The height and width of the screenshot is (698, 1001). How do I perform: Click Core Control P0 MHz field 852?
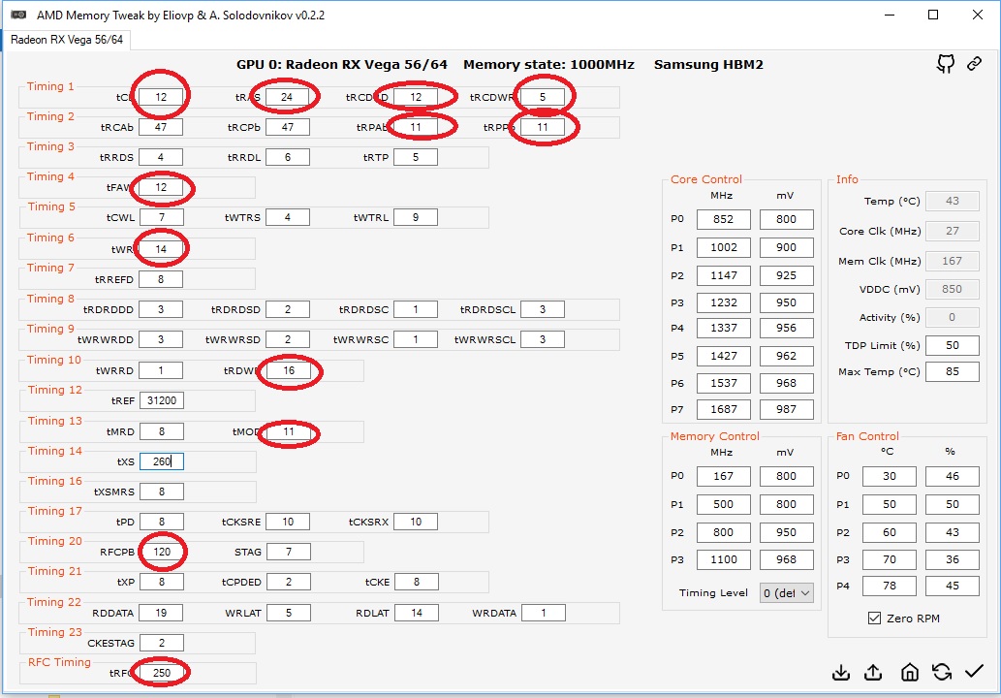[723, 219]
